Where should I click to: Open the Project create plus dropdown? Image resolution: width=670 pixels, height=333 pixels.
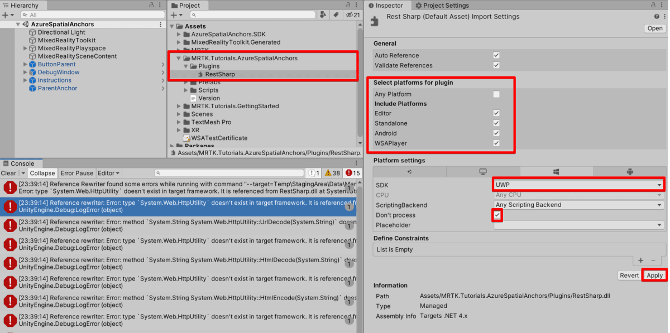pyautogui.click(x=177, y=15)
